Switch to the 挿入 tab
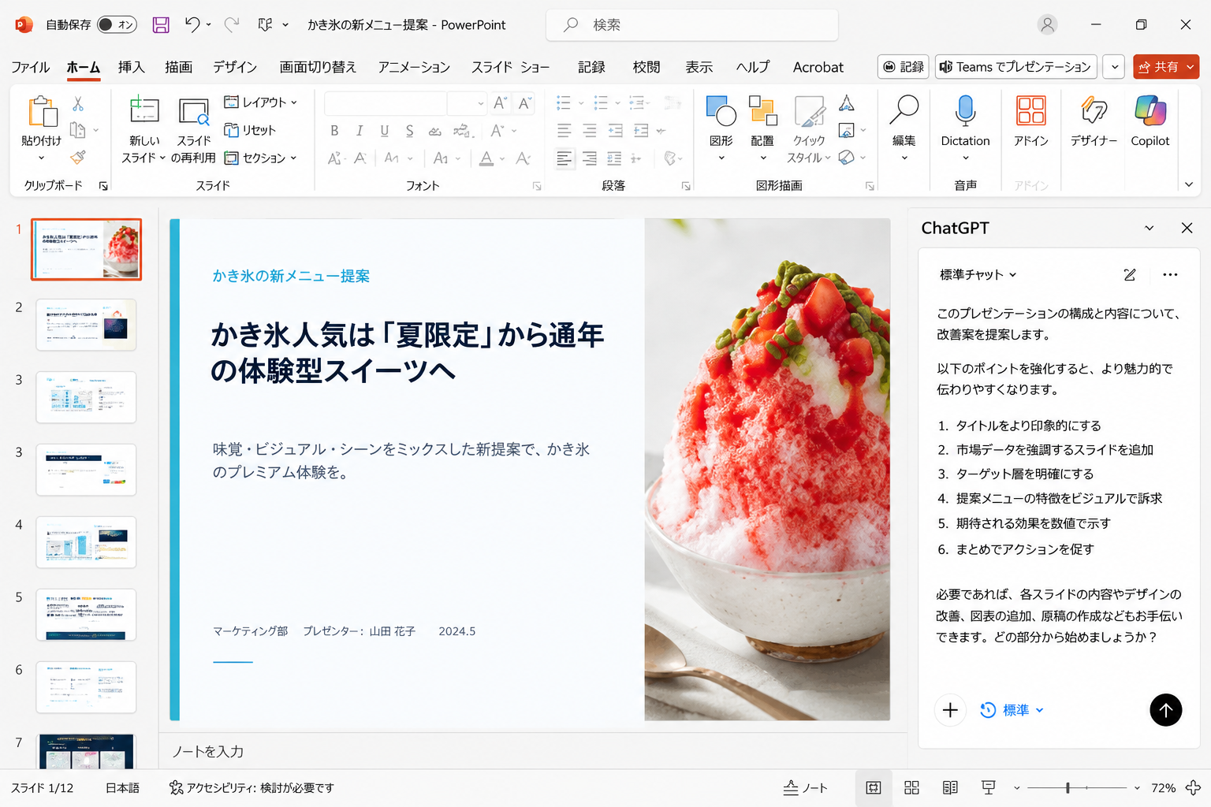Screen dimensions: 1211x807 coord(131,67)
